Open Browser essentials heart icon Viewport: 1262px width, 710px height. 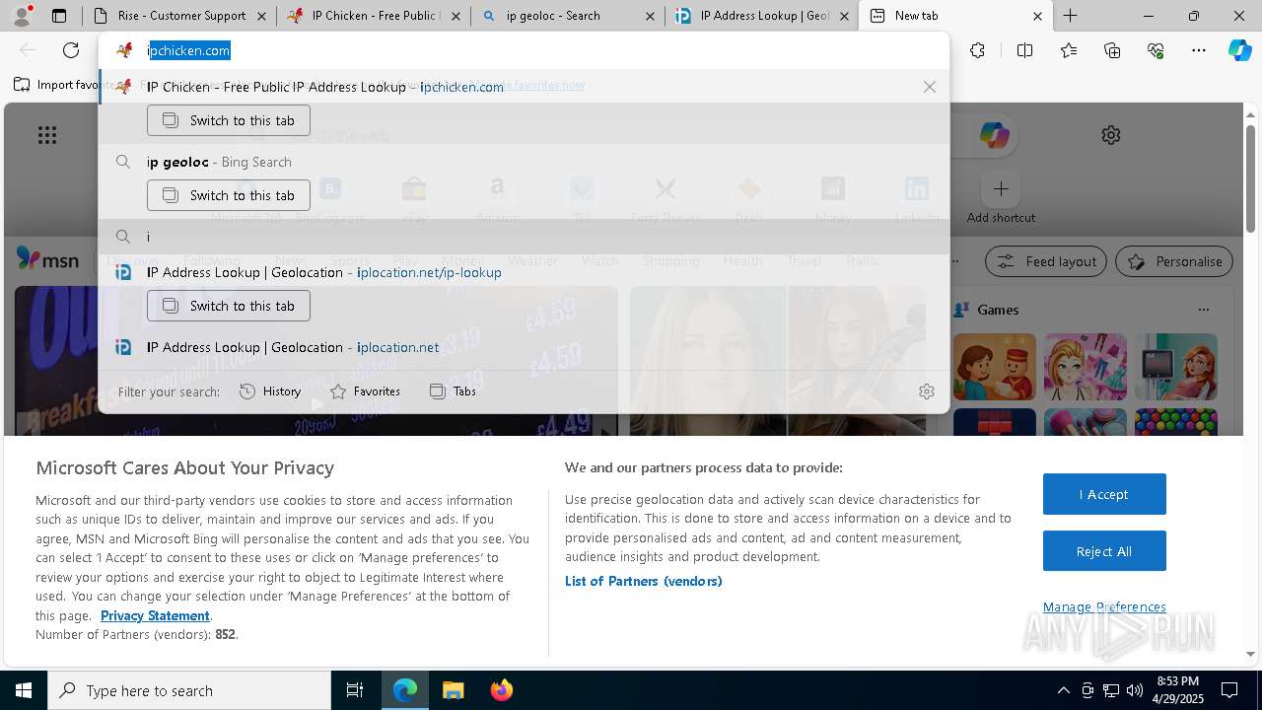point(1156,50)
